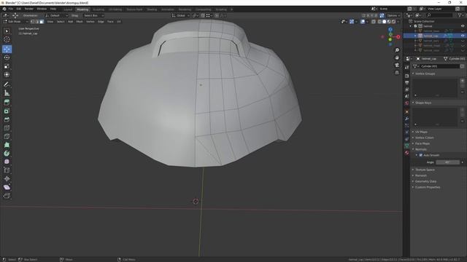Open the Render menu
This screenshot has height=262, width=467.
29,9
